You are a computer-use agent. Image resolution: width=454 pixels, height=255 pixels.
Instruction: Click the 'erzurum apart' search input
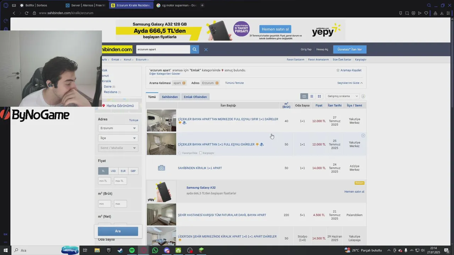(163, 49)
